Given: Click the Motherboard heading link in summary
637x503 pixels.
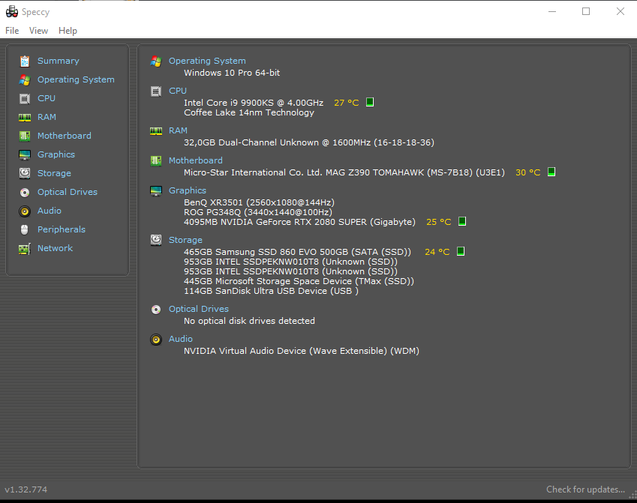Looking at the screenshot, I should coord(195,160).
